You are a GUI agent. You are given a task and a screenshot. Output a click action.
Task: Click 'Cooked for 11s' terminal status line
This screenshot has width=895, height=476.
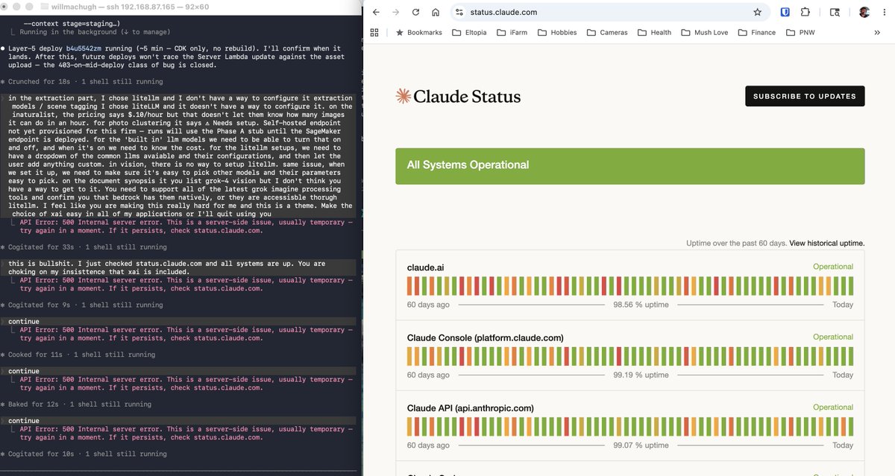coord(78,355)
